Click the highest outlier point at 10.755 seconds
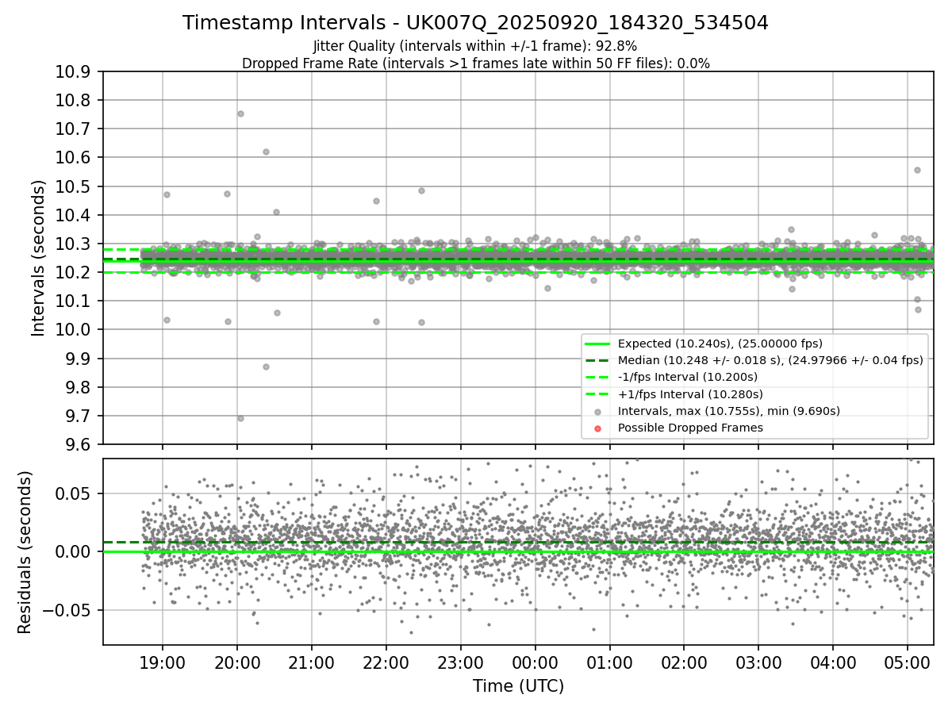Screen dimensions: 952x714 tap(240, 113)
